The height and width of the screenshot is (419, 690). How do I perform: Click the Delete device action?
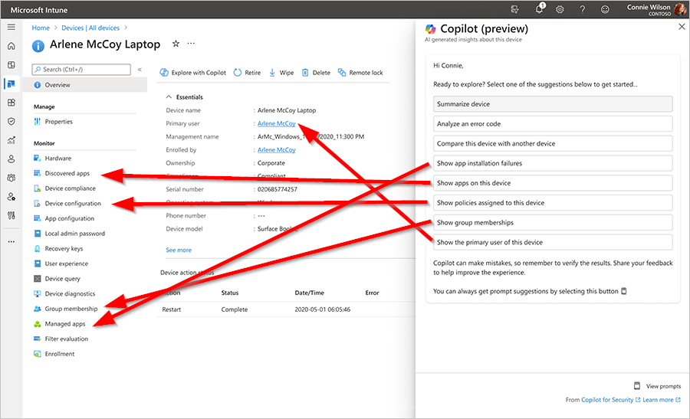point(316,73)
